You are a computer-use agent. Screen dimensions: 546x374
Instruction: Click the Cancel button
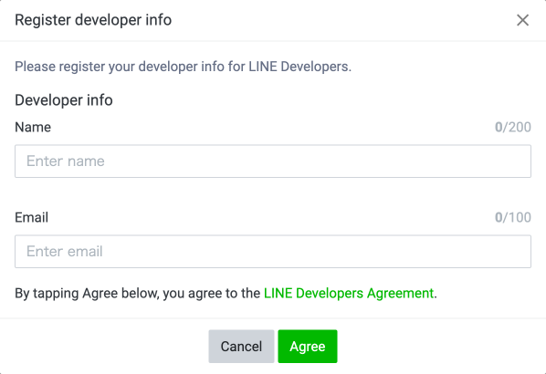(x=241, y=347)
